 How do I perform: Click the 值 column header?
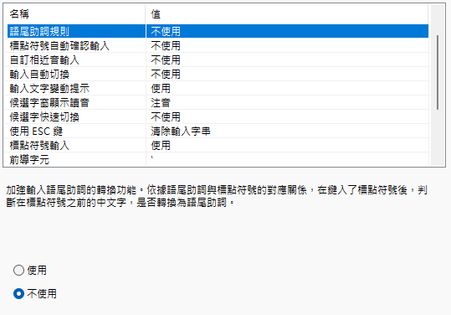[x=287, y=13]
